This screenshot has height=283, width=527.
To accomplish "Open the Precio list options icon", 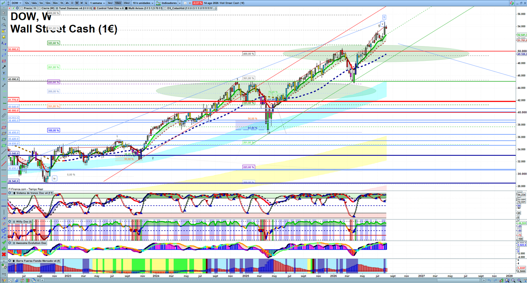I will 35,8.
